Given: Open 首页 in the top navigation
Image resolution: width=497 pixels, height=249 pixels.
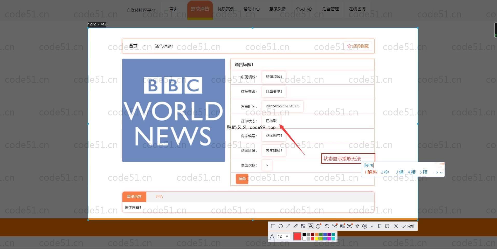Looking at the screenshot, I should point(174,9).
